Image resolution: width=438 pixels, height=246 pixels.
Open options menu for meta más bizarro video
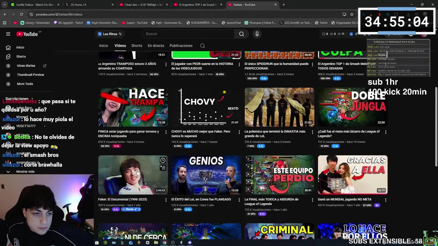(x=386, y=132)
